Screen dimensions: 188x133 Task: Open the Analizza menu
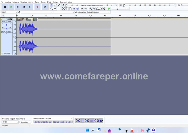(x=55, y=2)
